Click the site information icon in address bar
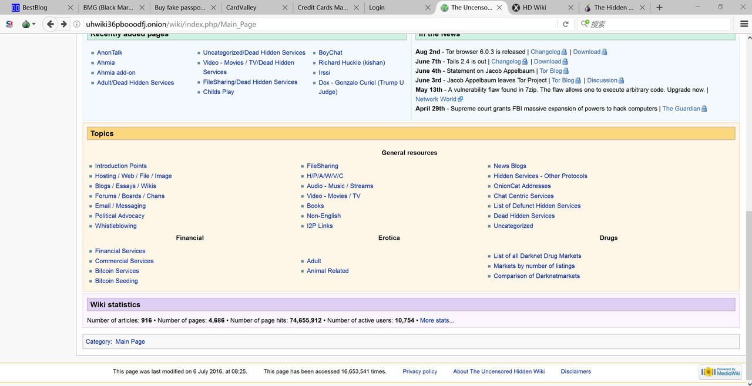752x386 pixels. tap(77, 24)
